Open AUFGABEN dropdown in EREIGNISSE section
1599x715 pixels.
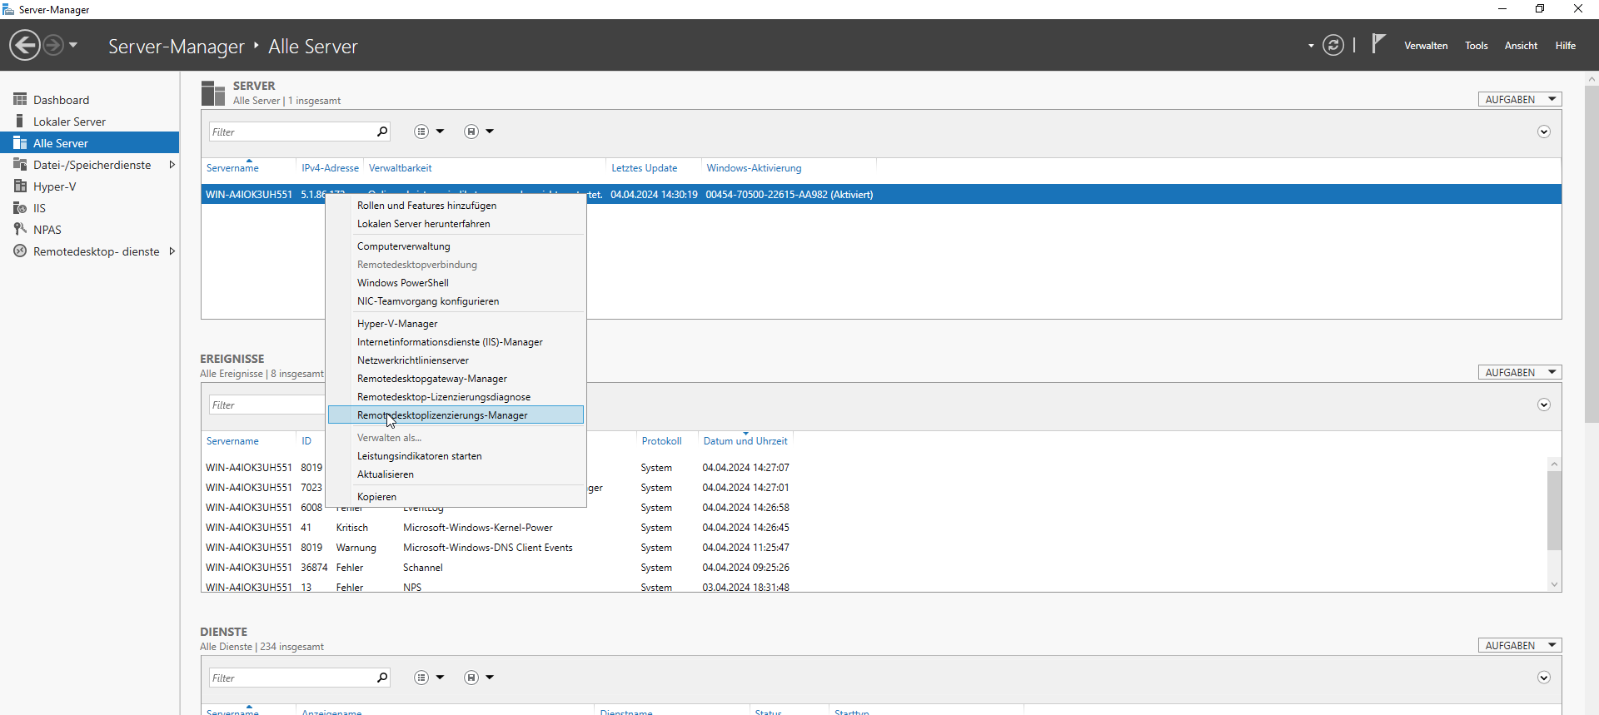(1520, 372)
